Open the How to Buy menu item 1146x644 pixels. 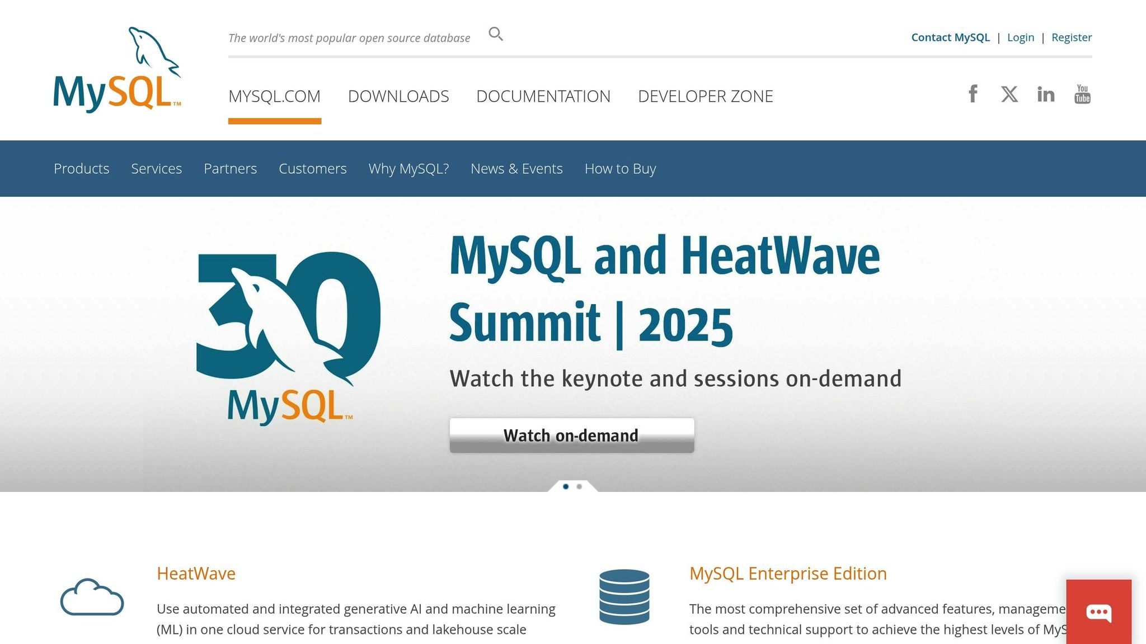pyautogui.click(x=621, y=169)
